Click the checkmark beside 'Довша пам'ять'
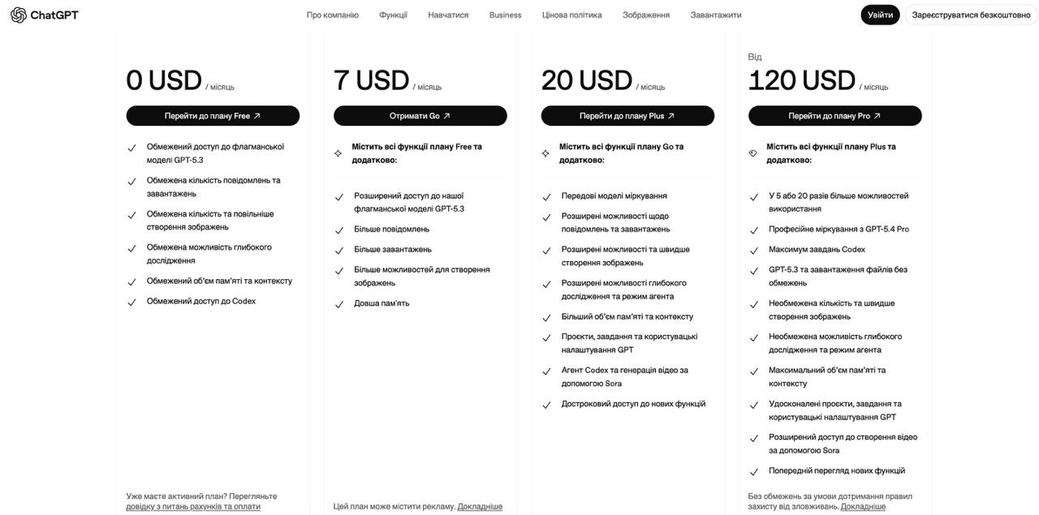This screenshot has height=515, width=1039. tap(339, 304)
